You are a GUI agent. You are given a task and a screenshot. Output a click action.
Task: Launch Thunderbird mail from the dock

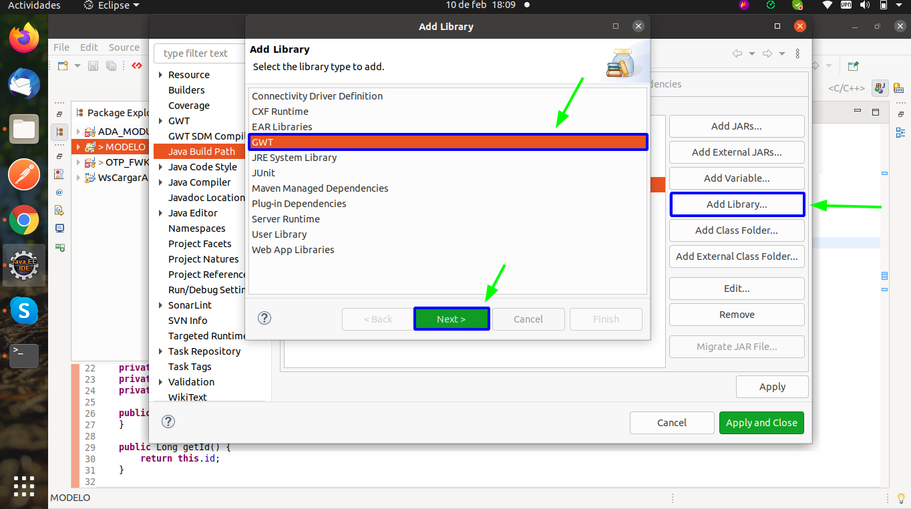pyautogui.click(x=24, y=83)
